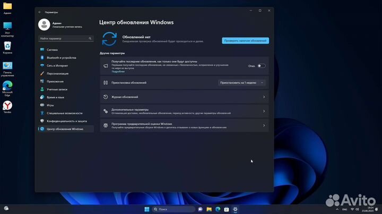
Task: Click the Wi-Fi network tray icon
Action: (x=352, y=209)
